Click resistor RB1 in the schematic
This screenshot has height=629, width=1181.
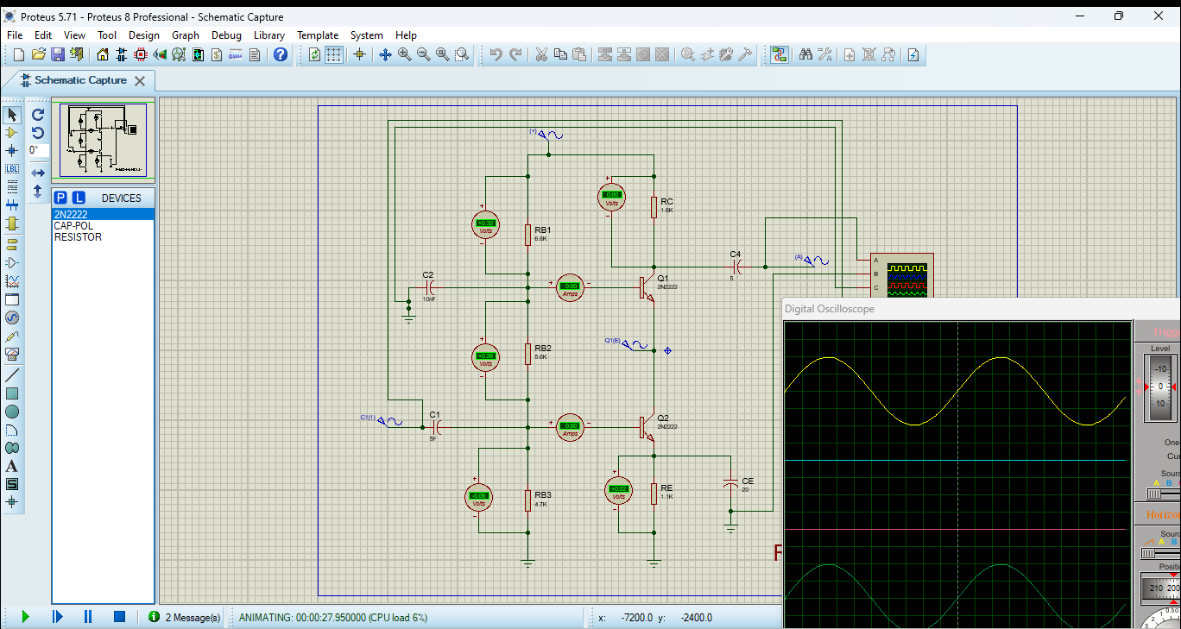(x=527, y=234)
